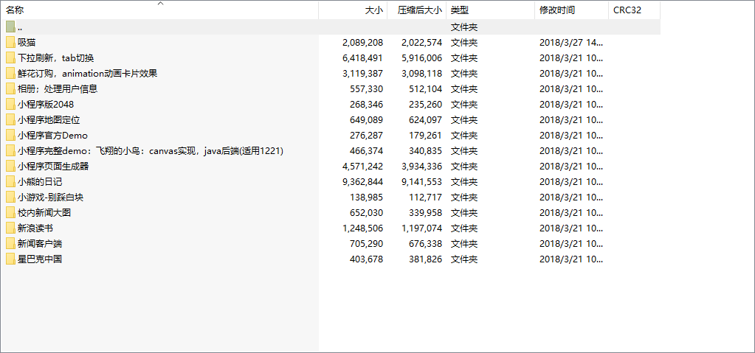
Task: Select the 星巴克中国 folder name
Action: pyautogui.click(x=40, y=259)
